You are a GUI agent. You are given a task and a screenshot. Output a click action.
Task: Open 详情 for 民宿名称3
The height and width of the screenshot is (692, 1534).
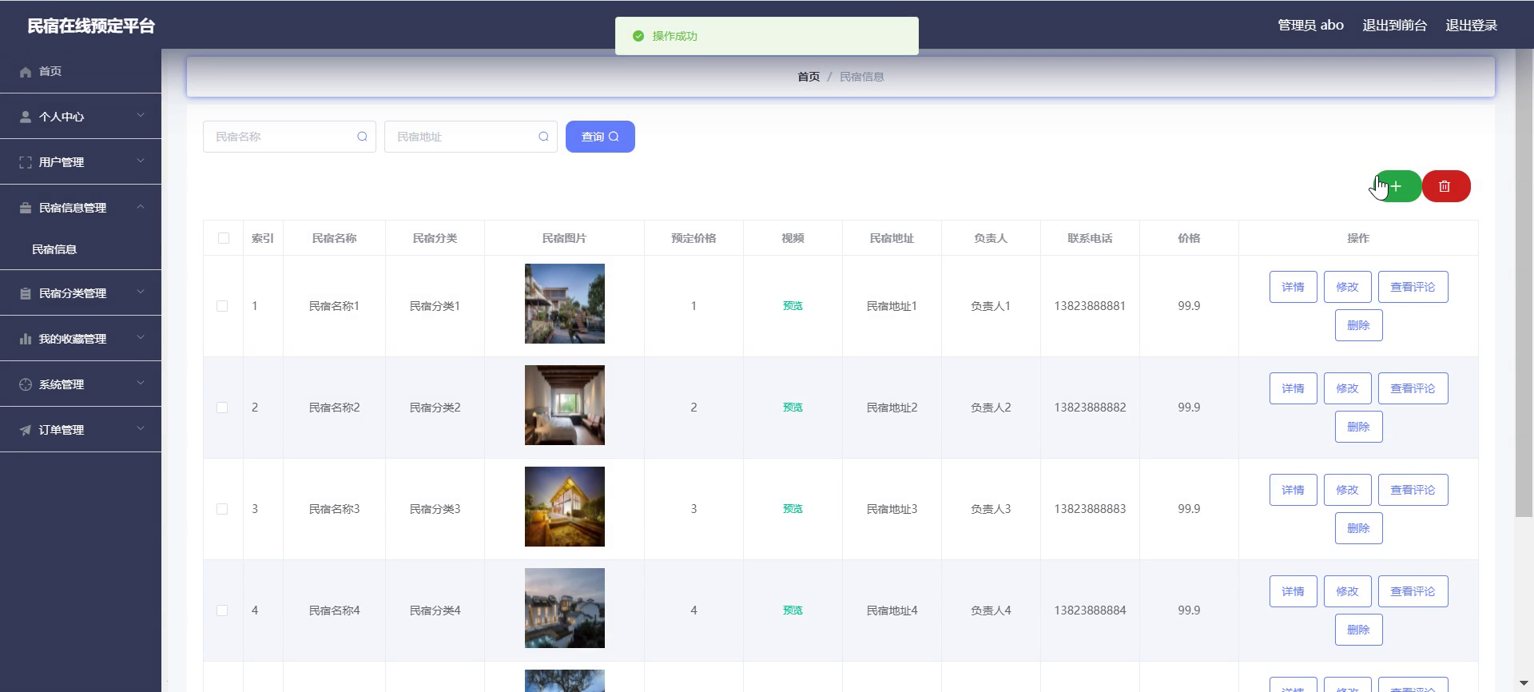[1293, 490]
